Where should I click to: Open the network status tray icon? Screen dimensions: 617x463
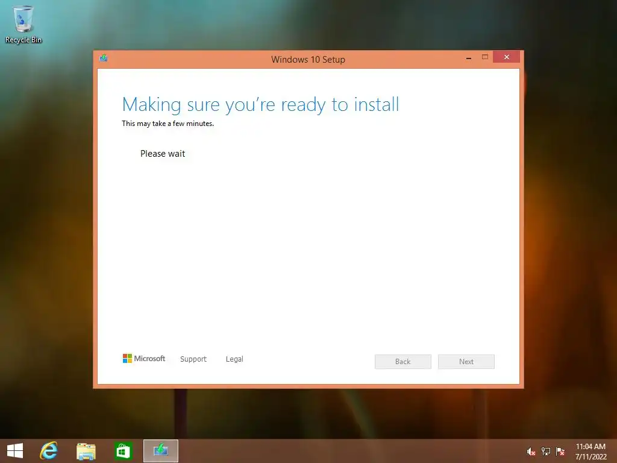546,451
